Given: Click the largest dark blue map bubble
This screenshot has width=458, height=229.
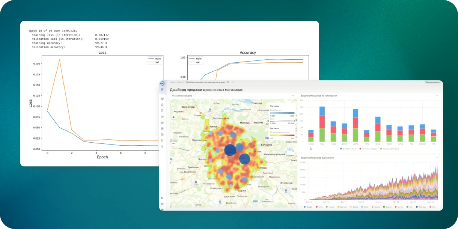Looking at the screenshot, I should (x=230, y=150).
